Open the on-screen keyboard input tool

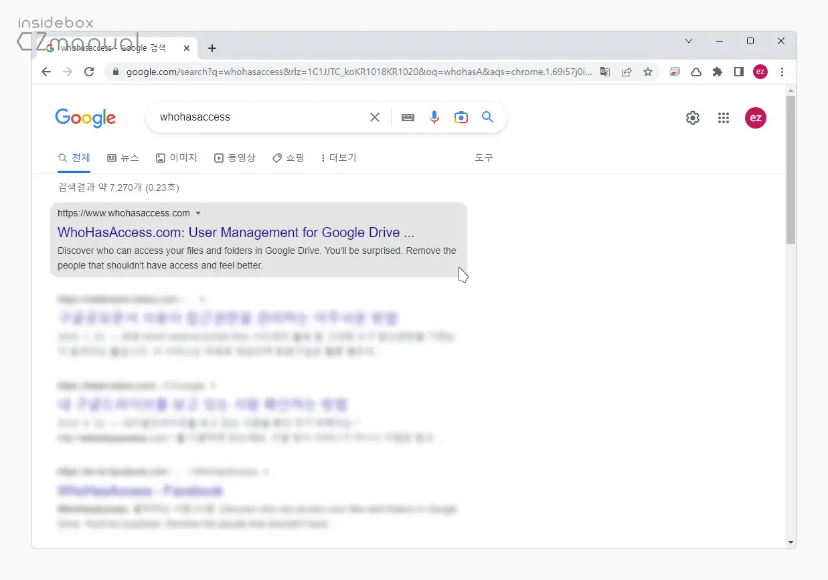(x=408, y=117)
